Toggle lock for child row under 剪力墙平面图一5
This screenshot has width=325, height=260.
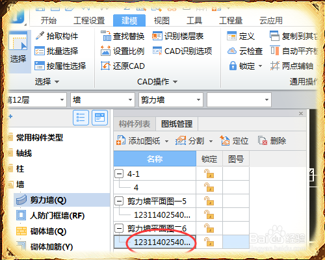tap(209, 214)
